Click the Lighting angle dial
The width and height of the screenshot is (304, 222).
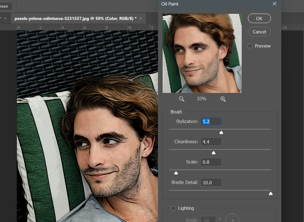click(232, 218)
